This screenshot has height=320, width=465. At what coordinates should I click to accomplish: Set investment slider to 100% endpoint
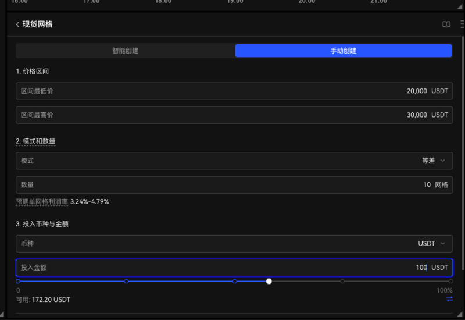click(450, 281)
